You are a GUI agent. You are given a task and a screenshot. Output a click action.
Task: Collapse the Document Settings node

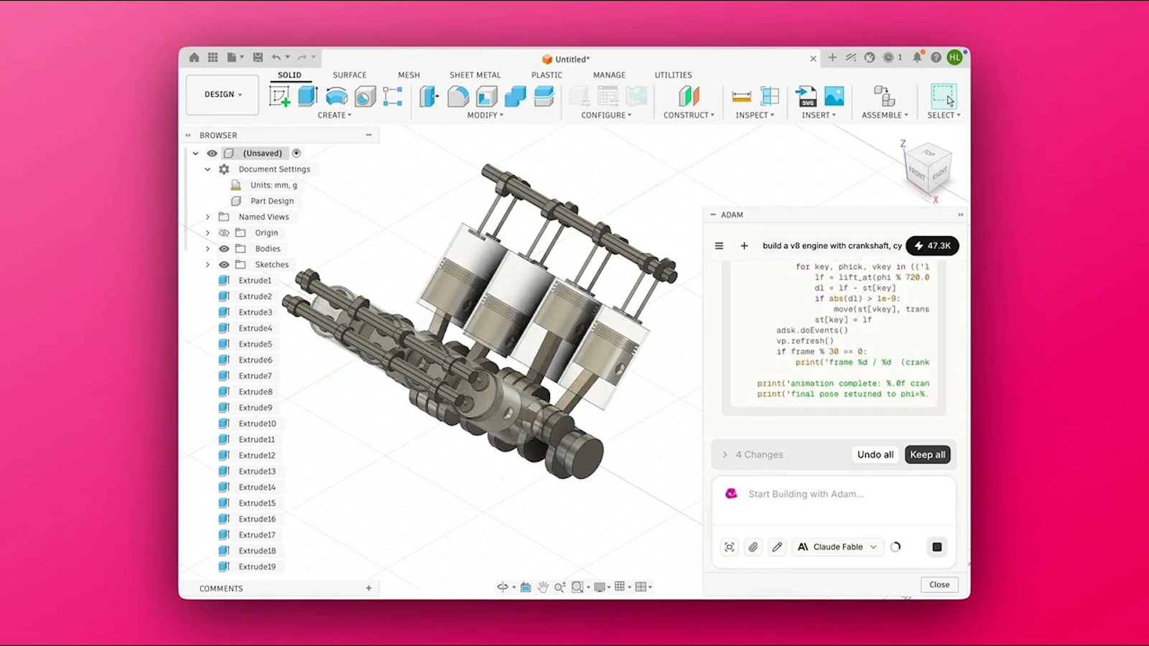click(x=208, y=169)
